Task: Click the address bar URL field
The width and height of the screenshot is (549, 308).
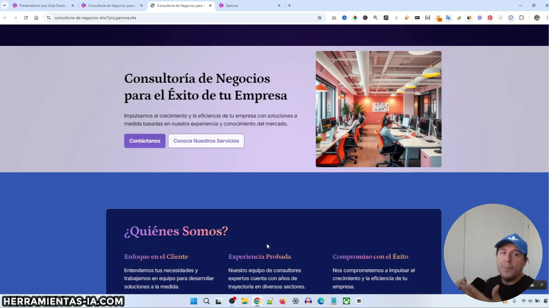Action: (x=137, y=17)
